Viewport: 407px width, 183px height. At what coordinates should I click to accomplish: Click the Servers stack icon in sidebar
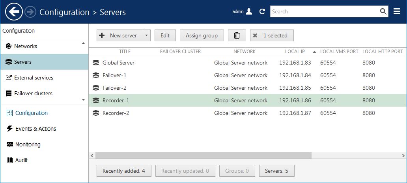[9, 62]
